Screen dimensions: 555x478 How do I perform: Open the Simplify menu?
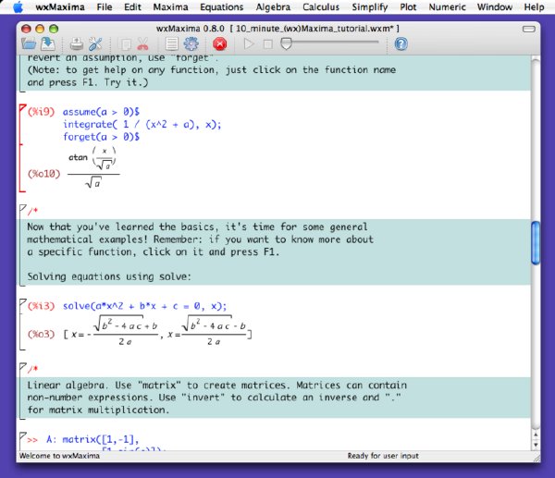point(369,6)
